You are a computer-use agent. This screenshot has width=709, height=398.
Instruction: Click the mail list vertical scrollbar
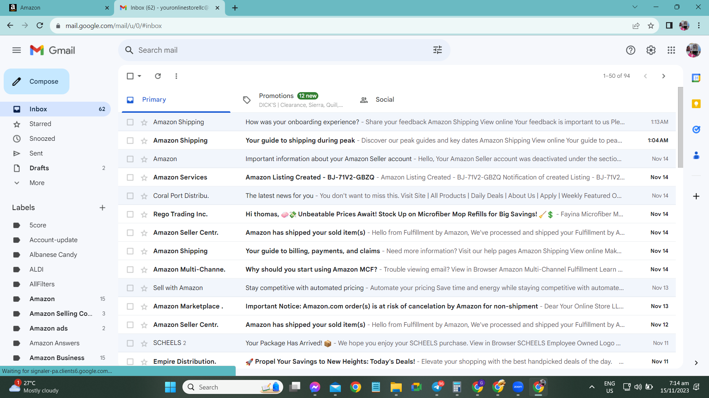(x=680, y=127)
